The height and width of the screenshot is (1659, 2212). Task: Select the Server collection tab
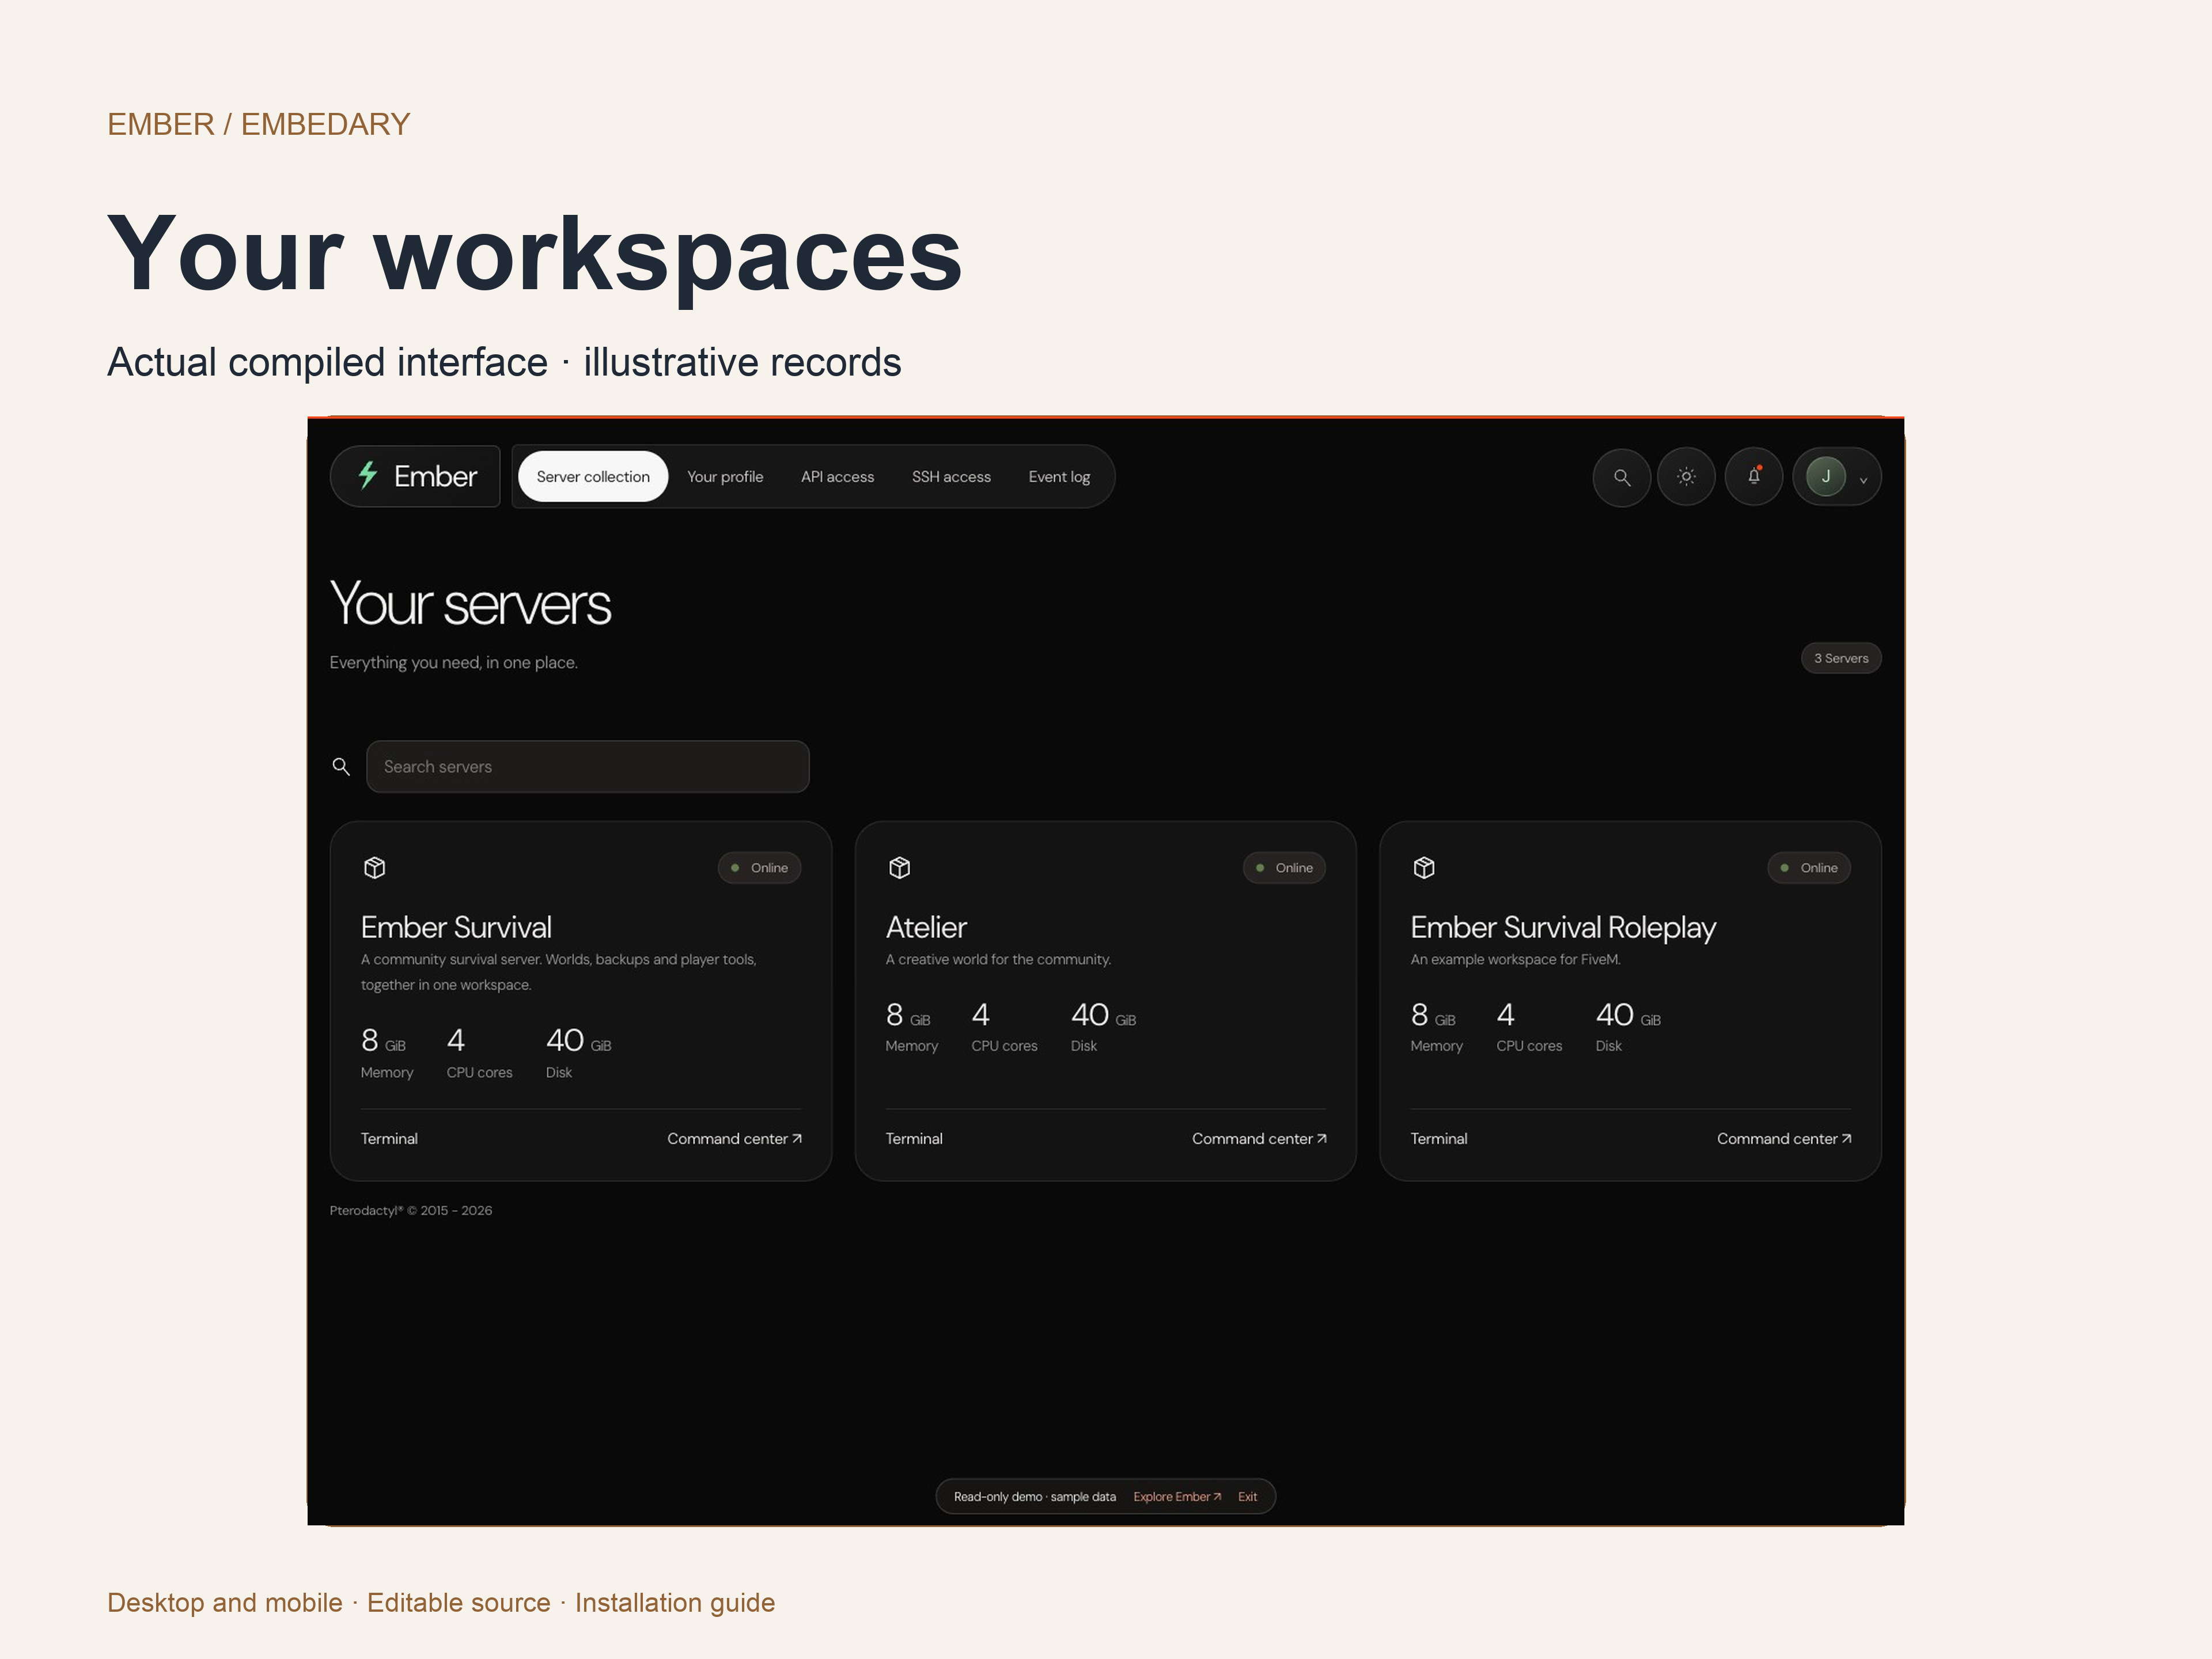tap(593, 477)
